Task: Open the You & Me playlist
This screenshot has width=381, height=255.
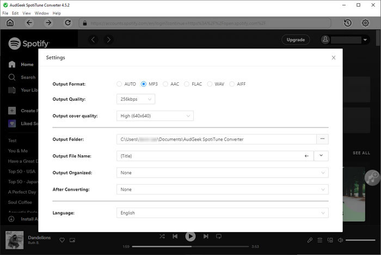Action: click(x=18, y=151)
